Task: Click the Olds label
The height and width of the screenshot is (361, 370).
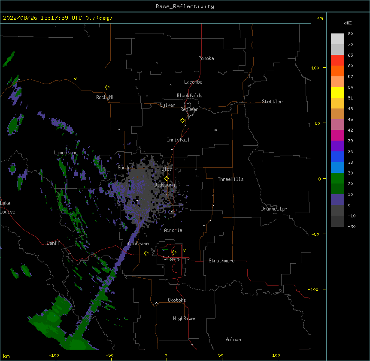Action: pyautogui.click(x=167, y=169)
